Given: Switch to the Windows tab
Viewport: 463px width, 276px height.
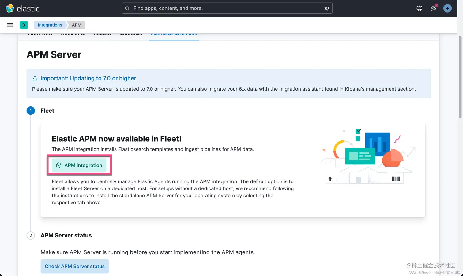Looking at the screenshot, I should (131, 34).
